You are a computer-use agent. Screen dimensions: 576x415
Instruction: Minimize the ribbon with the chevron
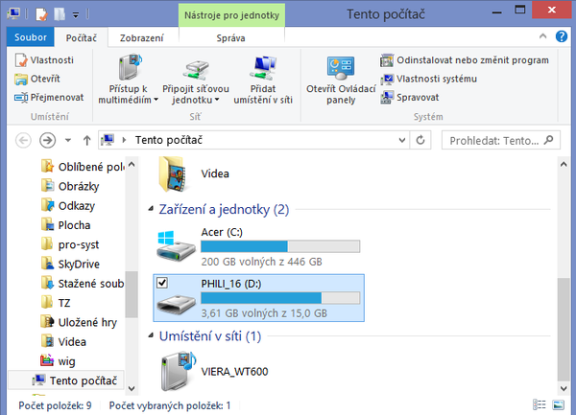[x=542, y=35]
